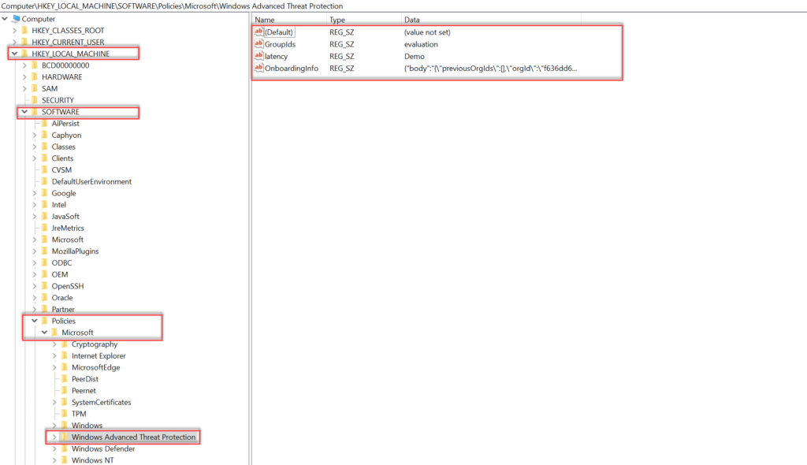The width and height of the screenshot is (807, 465).
Task: Click the OpenSSH key folder icon
Action: pyautogui.click(x=45, y=286)
